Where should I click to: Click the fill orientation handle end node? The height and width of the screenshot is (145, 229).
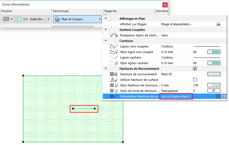[x=95, y=109]
